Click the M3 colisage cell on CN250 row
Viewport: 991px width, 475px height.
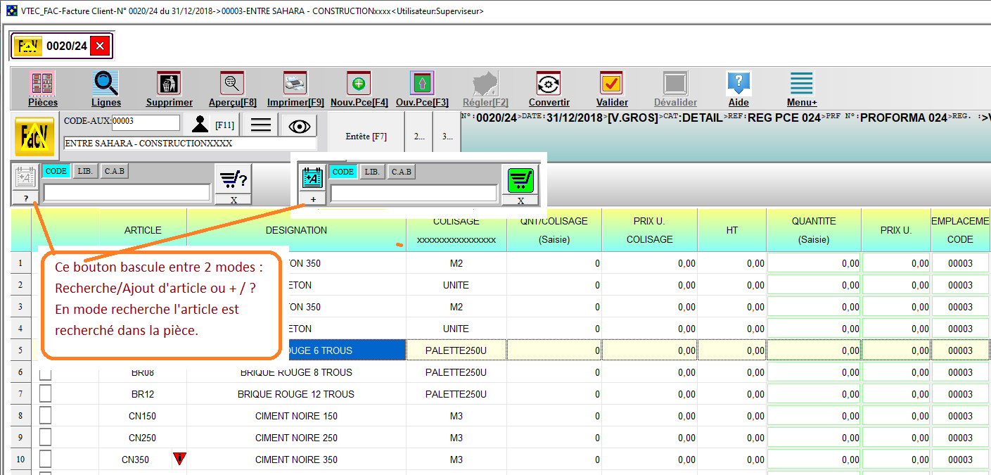(456, 438)
